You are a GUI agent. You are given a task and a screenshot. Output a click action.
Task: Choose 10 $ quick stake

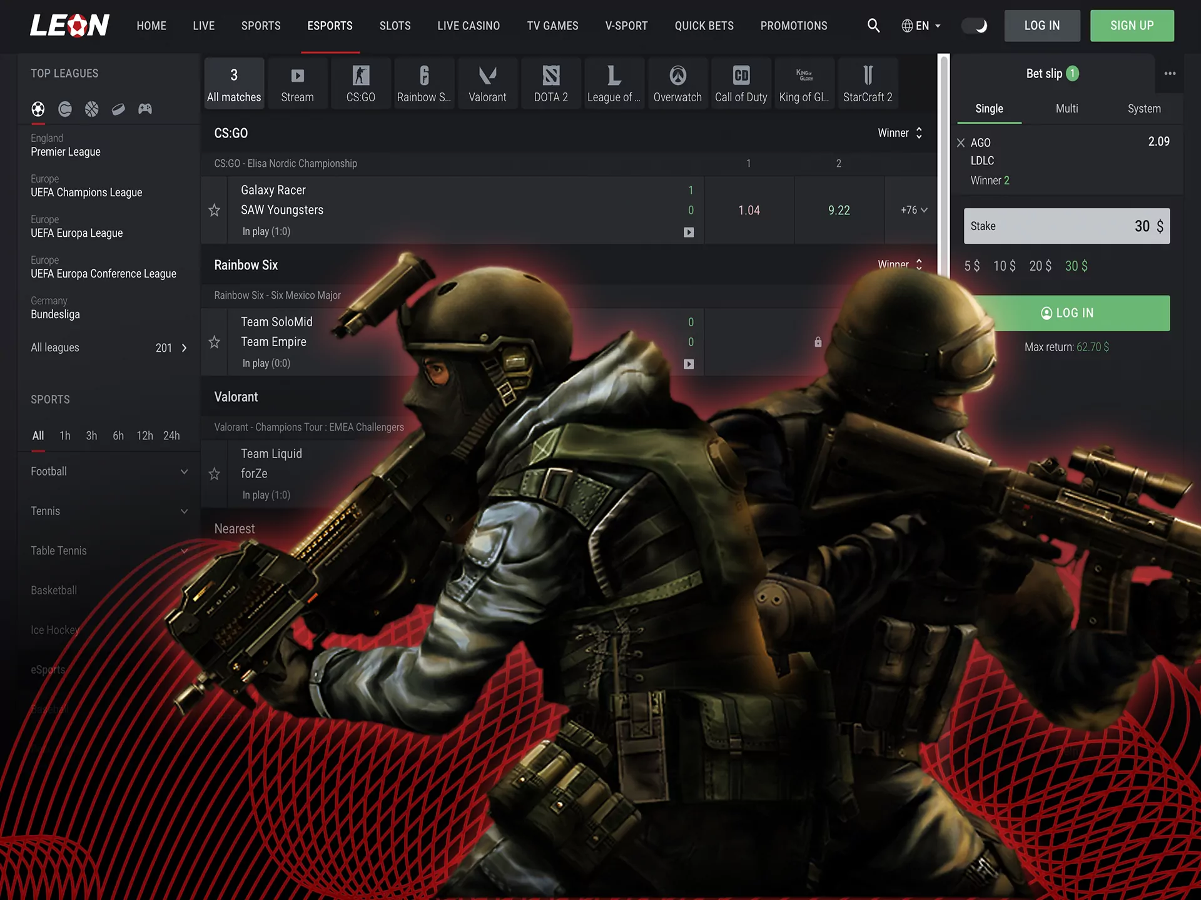(x=1005, y=266)
